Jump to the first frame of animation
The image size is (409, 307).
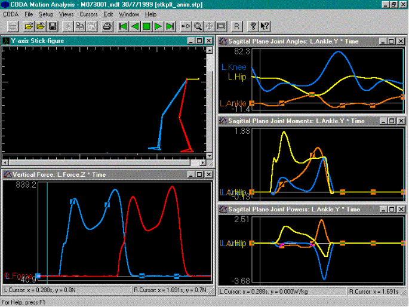click(x=122, y=26)
